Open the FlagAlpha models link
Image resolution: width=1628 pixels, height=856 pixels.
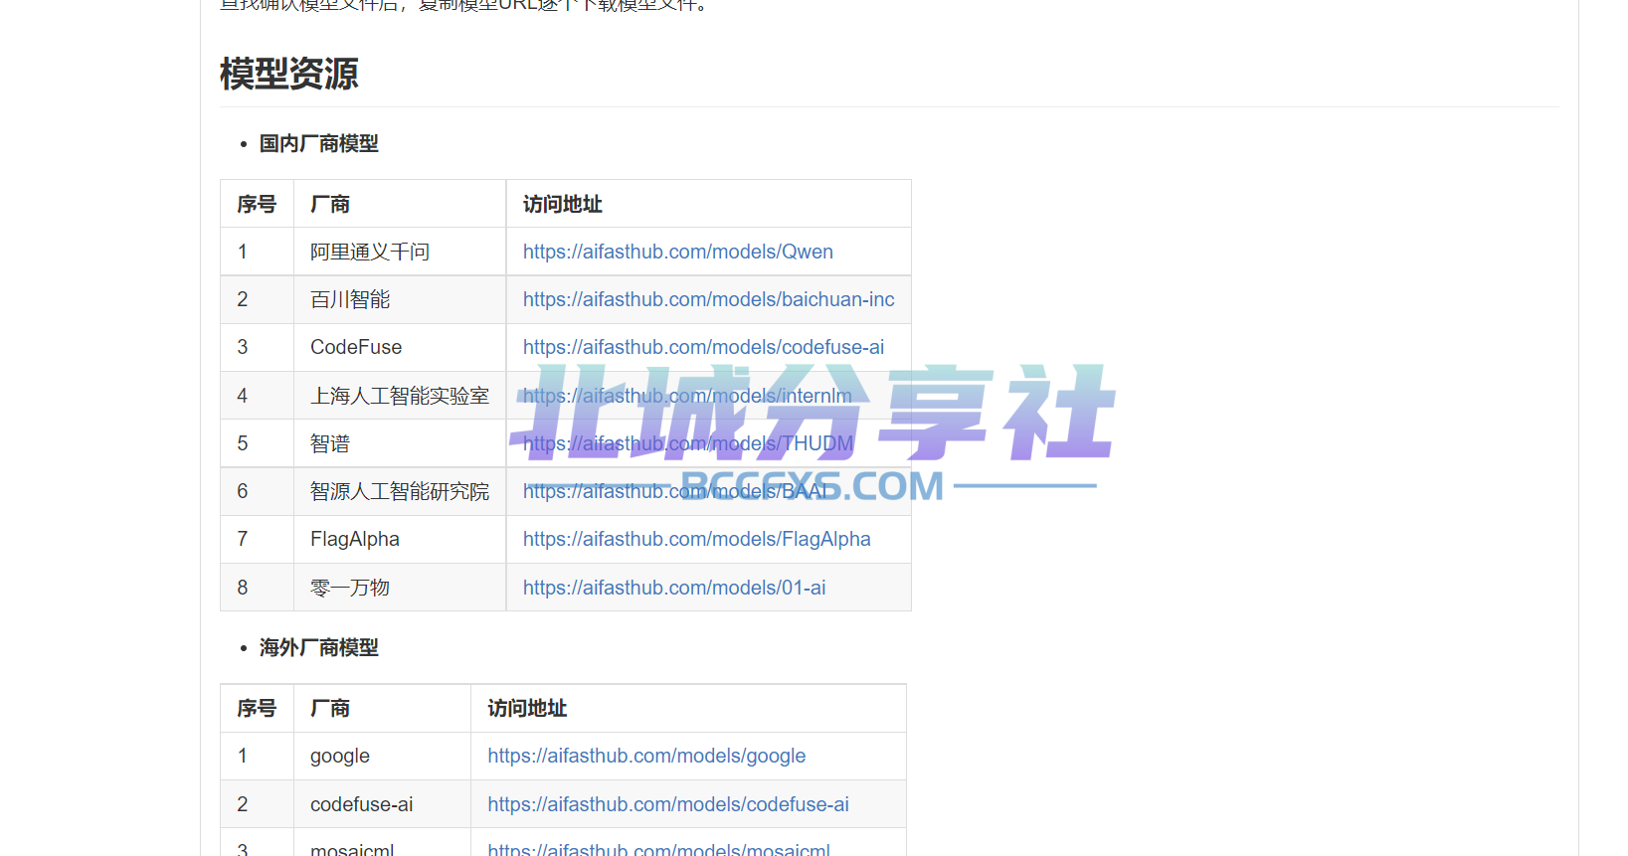click(x=696, y=539)
